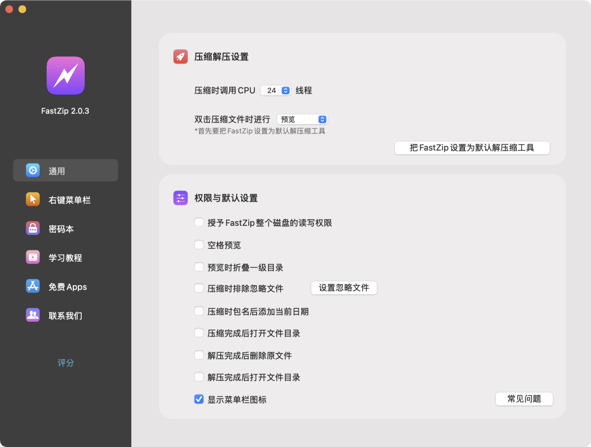Screen dimensions: 591x447
Task: Check 压缩时排除忽略文件 option
Action: 199,288
